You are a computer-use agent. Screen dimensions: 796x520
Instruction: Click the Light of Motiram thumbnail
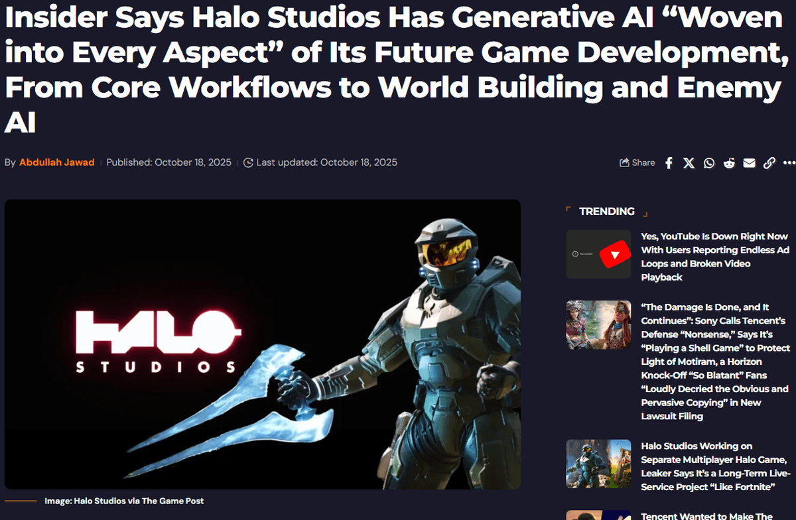(x=598, y=325)
